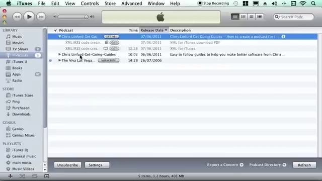
Task: Open the Store menu
Action: (110, 4)
